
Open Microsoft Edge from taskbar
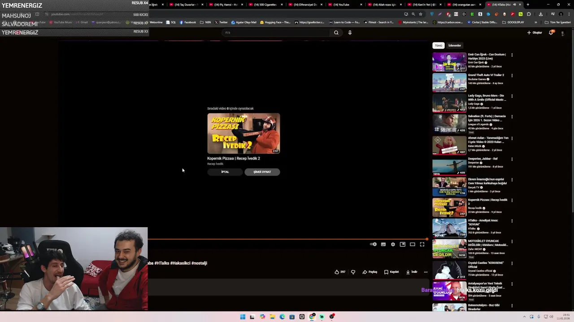[x=282, y=317]
